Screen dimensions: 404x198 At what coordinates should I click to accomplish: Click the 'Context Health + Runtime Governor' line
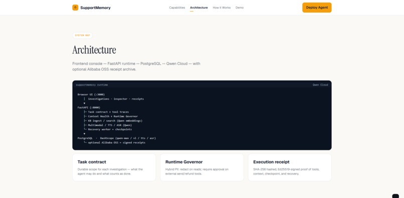(113, 116)
